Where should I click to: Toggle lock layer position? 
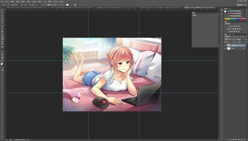pos(233,42)
